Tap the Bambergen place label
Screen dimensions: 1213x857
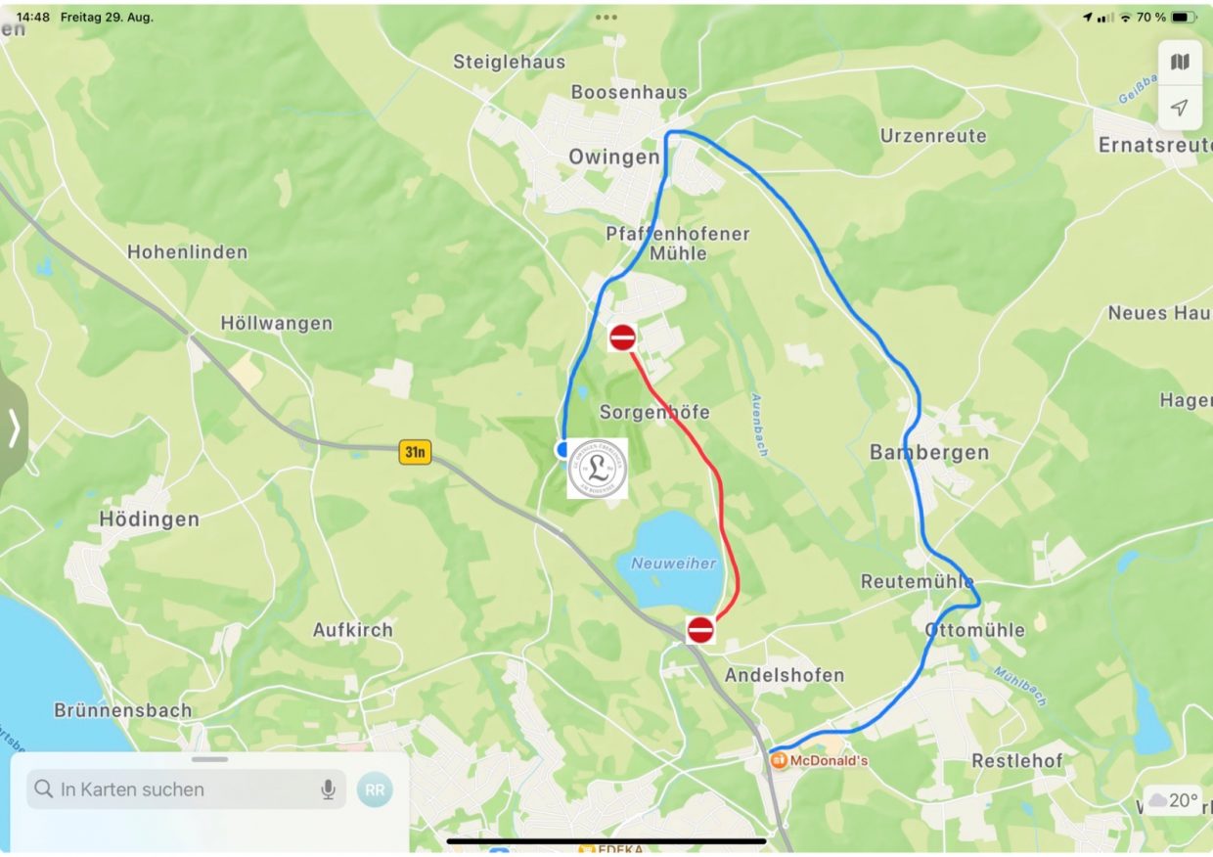point(929,453)
